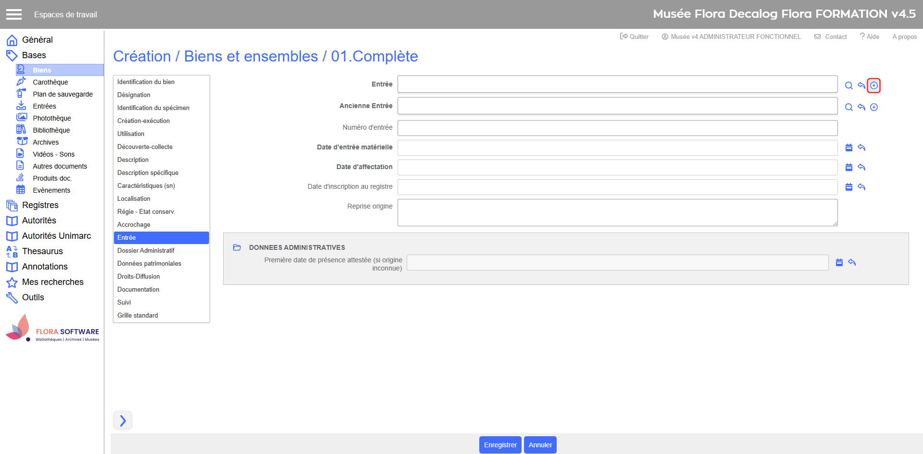Expand the Thesaurus sidebar section
The height and width of the screenshot is (454, 923).
(42, 251)
